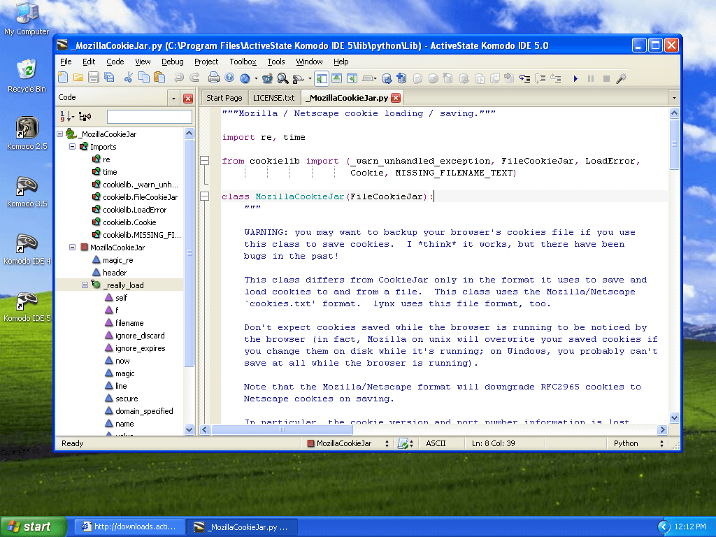The width and height of the screenshot is (716, 537).
Task: Open the Toolbox menu
Action: pos(243,62)
